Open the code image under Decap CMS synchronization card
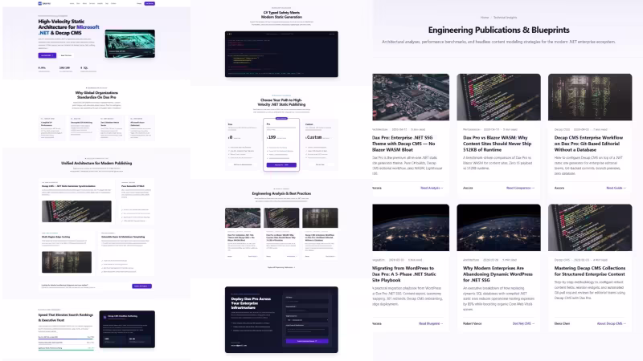The width and height of the screenshot is (643, 361). (x=76, y=211)
